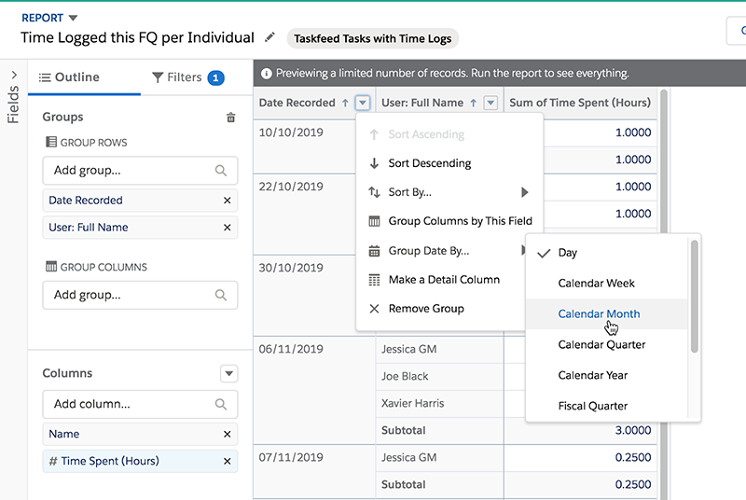746x500 pixels.
Task: Click the Add column search field
Action: [x=131, y=404]
